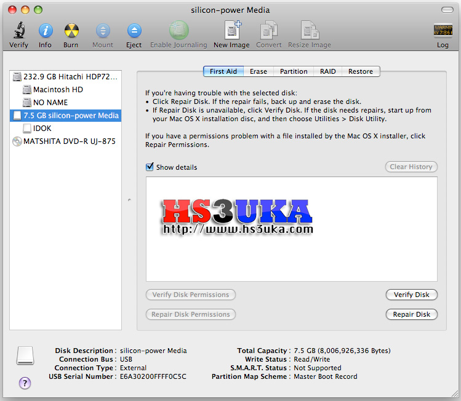Select 7.5 GB silicon-power Media row

(66, 116)
